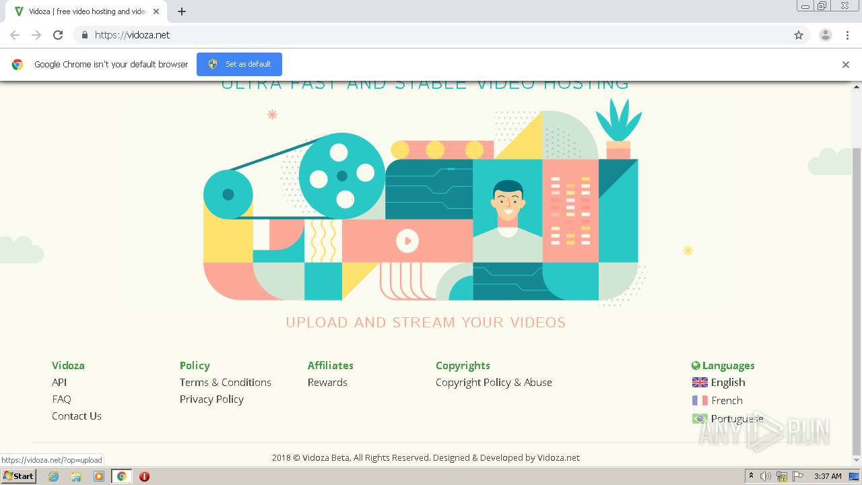Open Terms & Conditions link
Viewport: 862px width, 485px height.
[226, 382]
